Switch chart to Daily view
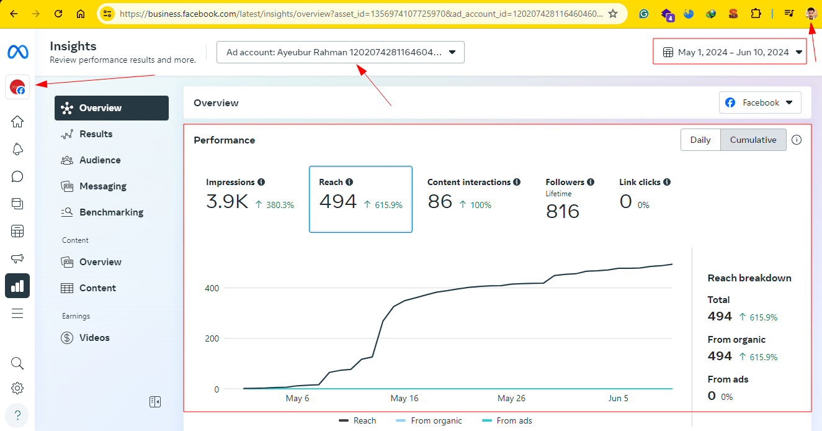 pyautogui.click(x=700, y=140)
